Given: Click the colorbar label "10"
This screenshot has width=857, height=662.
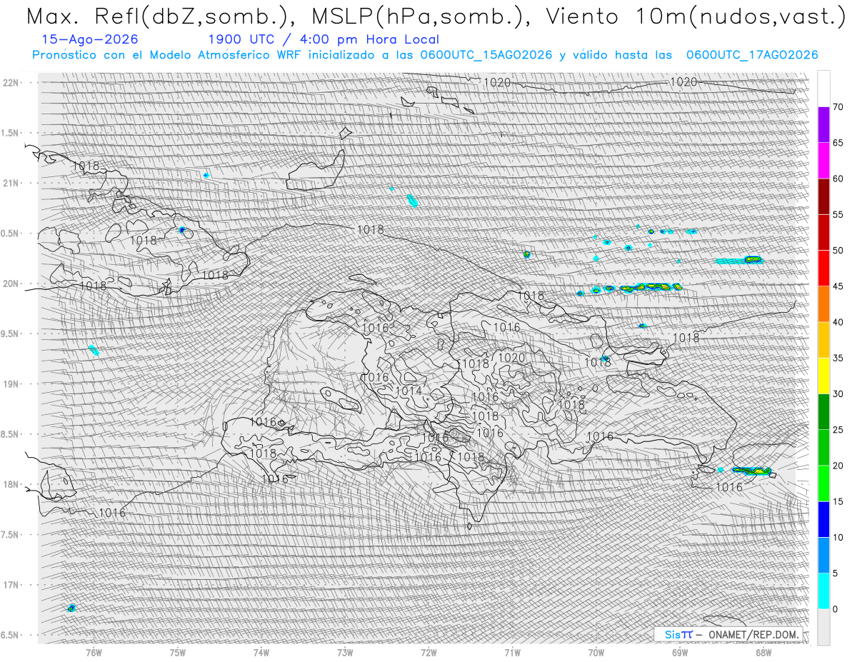Looking at the screenshot, I should 838,537.
